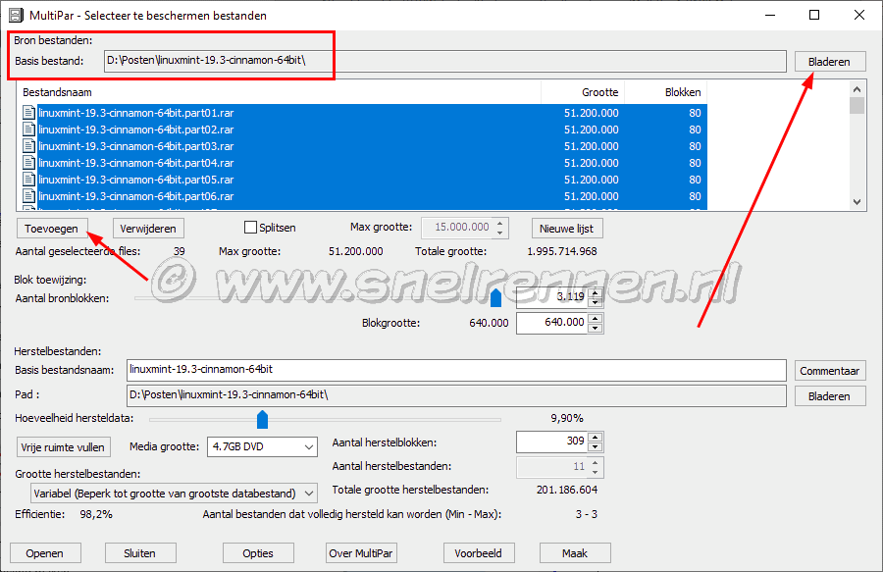883x572 pixels.
Task: Click the file list scrollbar thumb
Action: [x=857, y=106]
